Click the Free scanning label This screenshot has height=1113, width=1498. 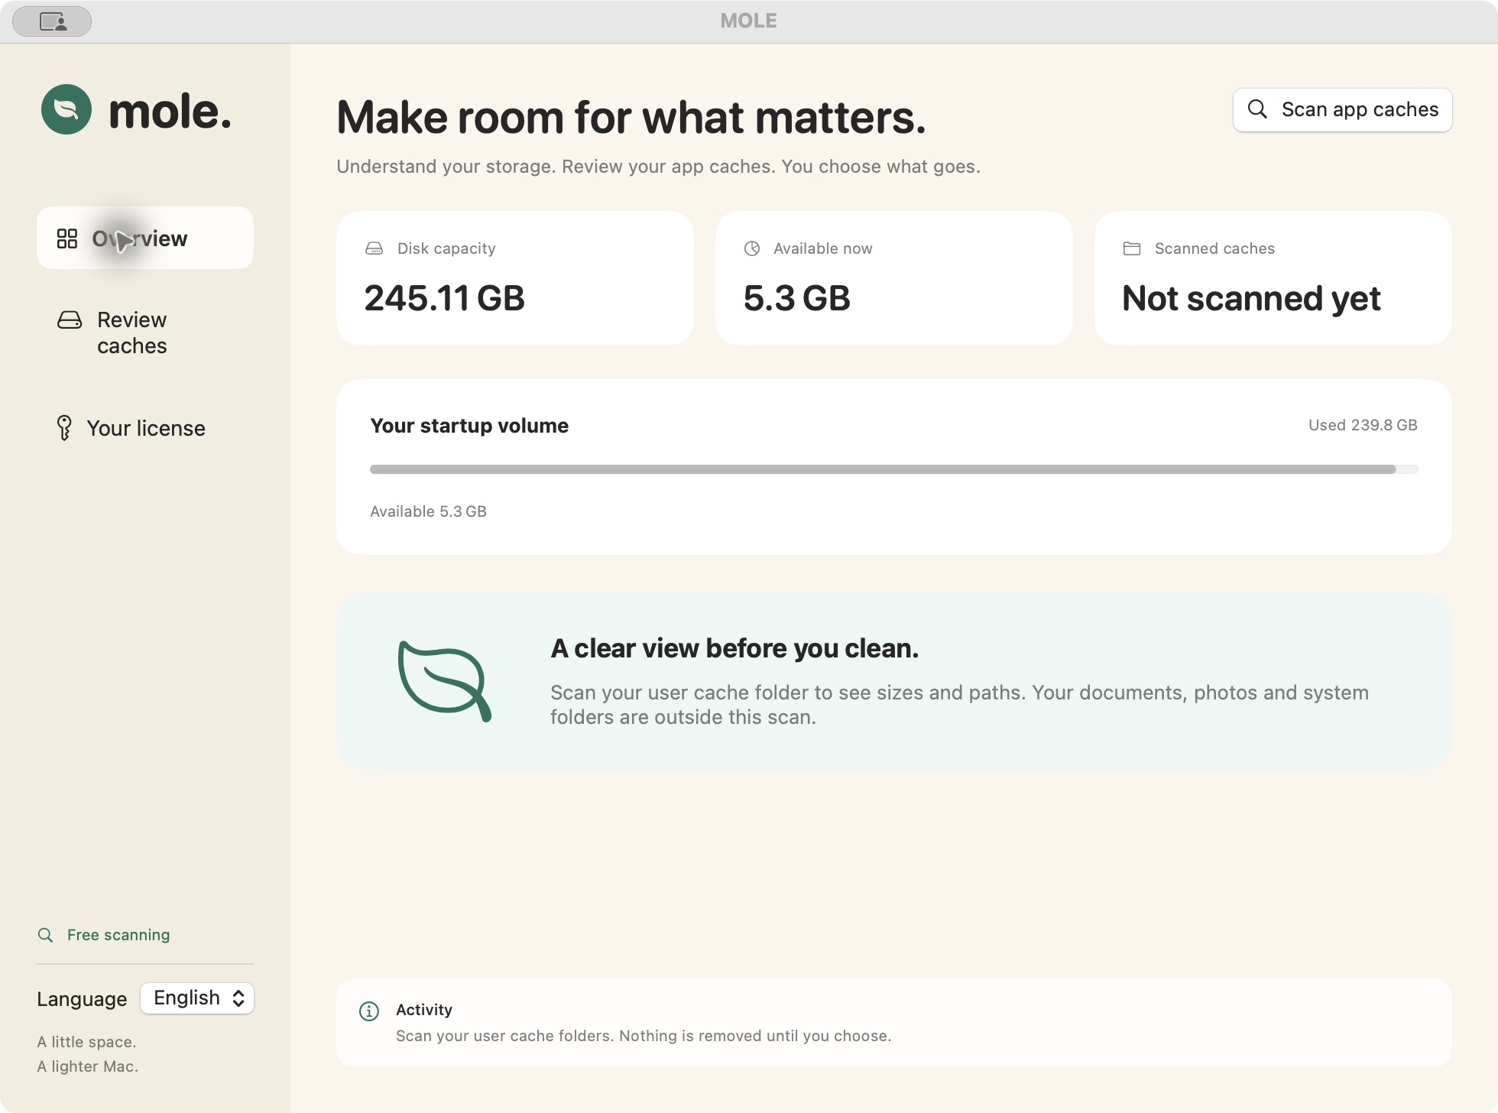coord(118,935)
